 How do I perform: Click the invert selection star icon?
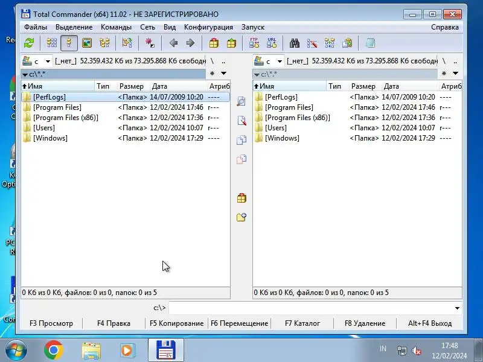pos(150,43)
